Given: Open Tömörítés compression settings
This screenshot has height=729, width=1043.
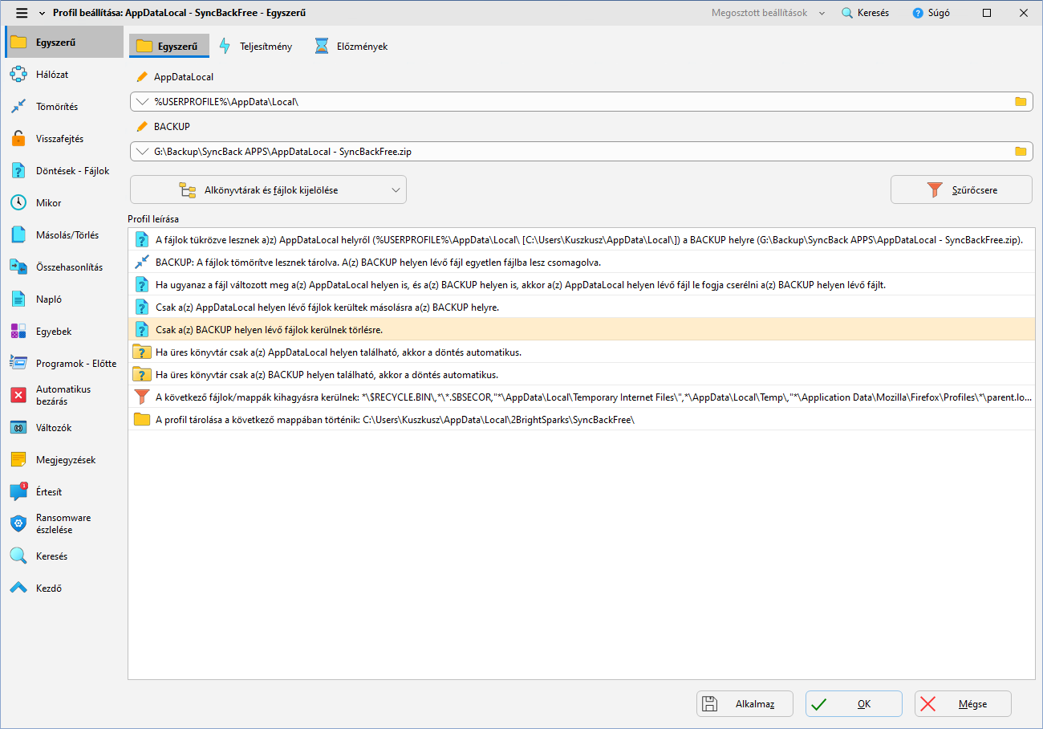Looking at the screenshot, I should point(64,107).
